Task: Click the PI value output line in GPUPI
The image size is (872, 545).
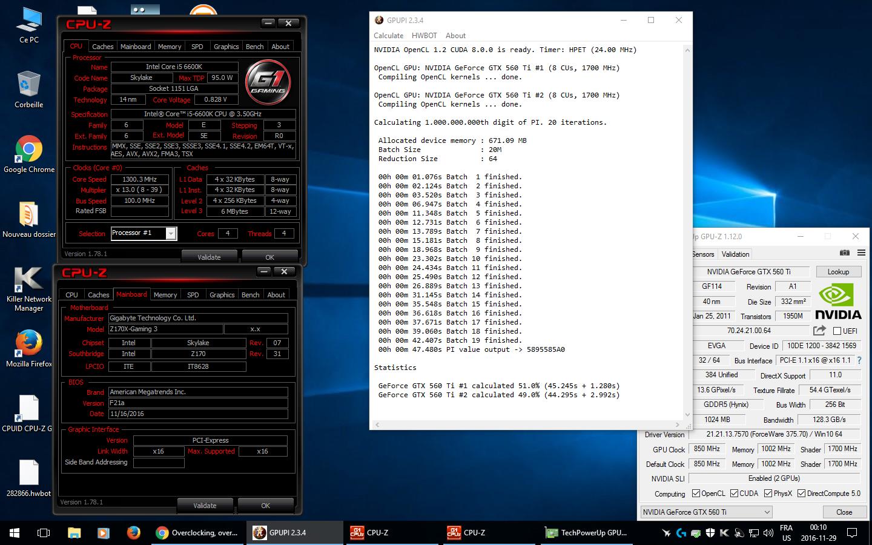Action: pos(471,349)
